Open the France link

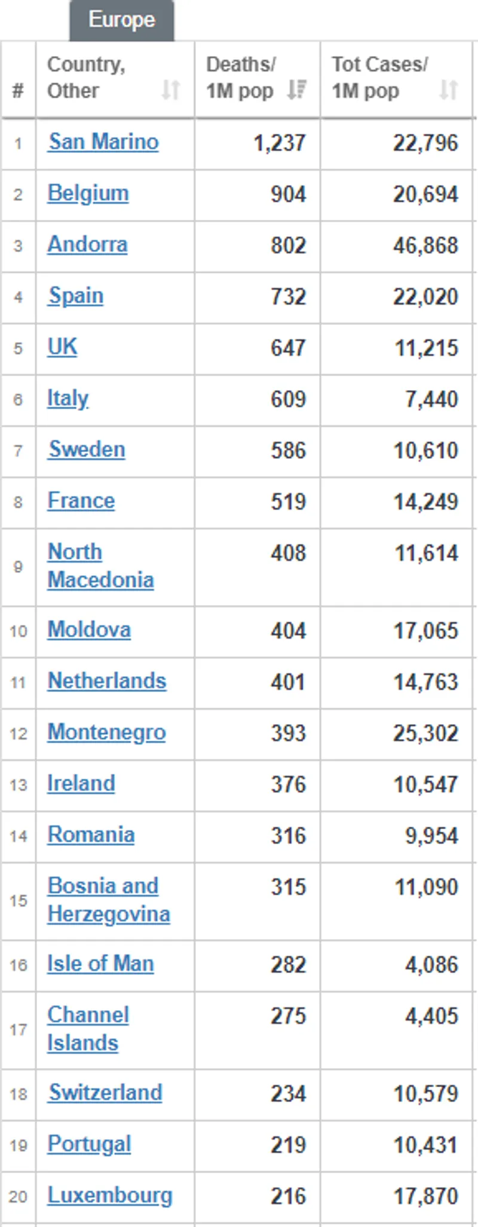tap(81, 501)
